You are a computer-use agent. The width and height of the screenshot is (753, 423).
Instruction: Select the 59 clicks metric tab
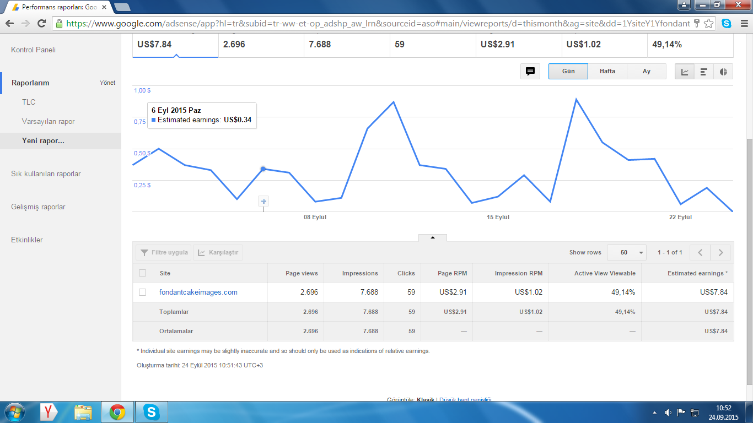[x=433, y=45]
